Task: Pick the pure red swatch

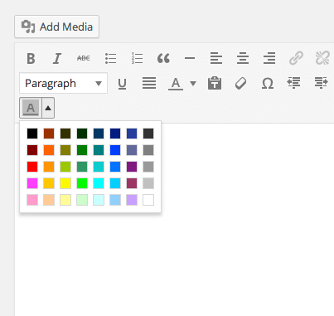Action: pyautogui.click(x=32, y=167)
